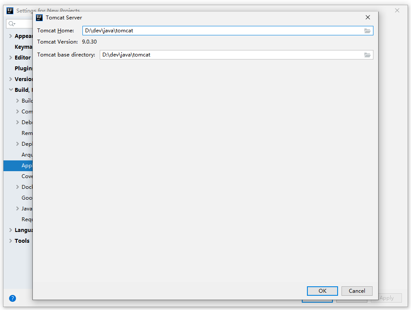411x310 pixels.
Task: Click the IntelliJ icon in Tomcat Server title
Action: tap(39, 18)
